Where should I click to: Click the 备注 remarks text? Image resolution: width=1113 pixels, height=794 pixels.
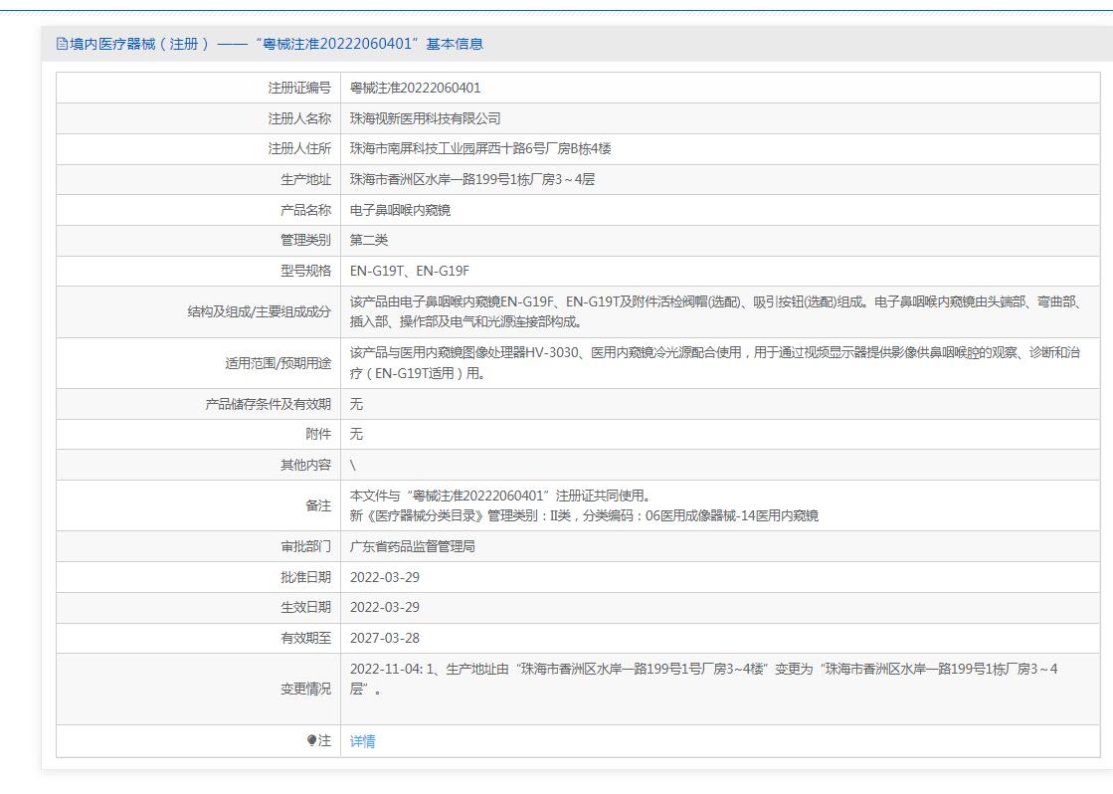(x=584, y=505)
